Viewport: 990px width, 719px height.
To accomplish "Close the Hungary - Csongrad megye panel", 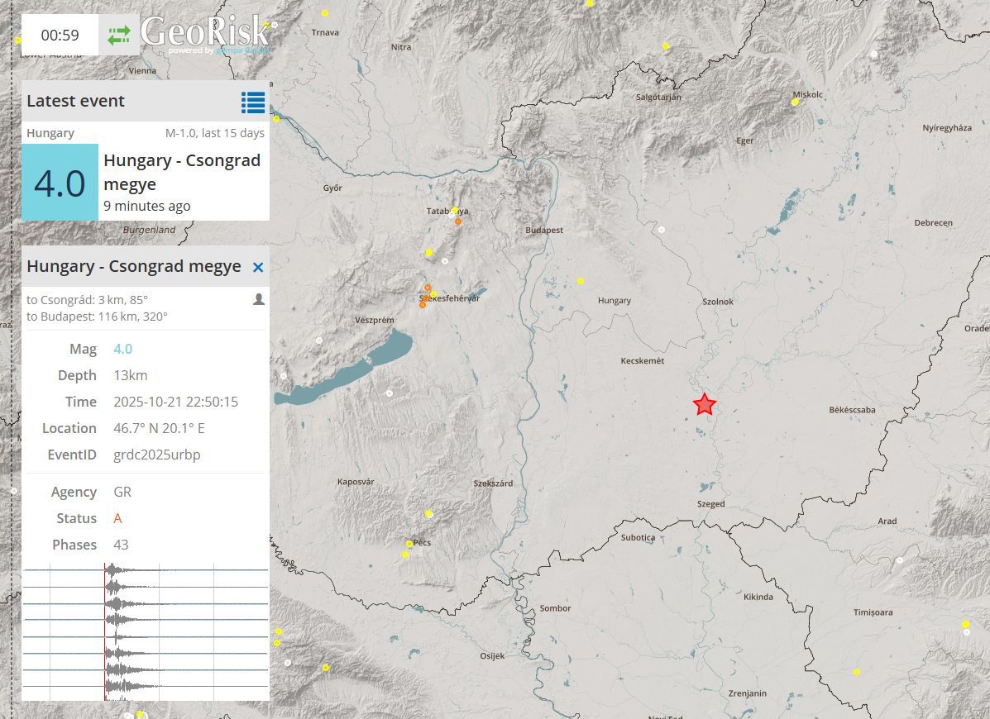I will 258,267.
